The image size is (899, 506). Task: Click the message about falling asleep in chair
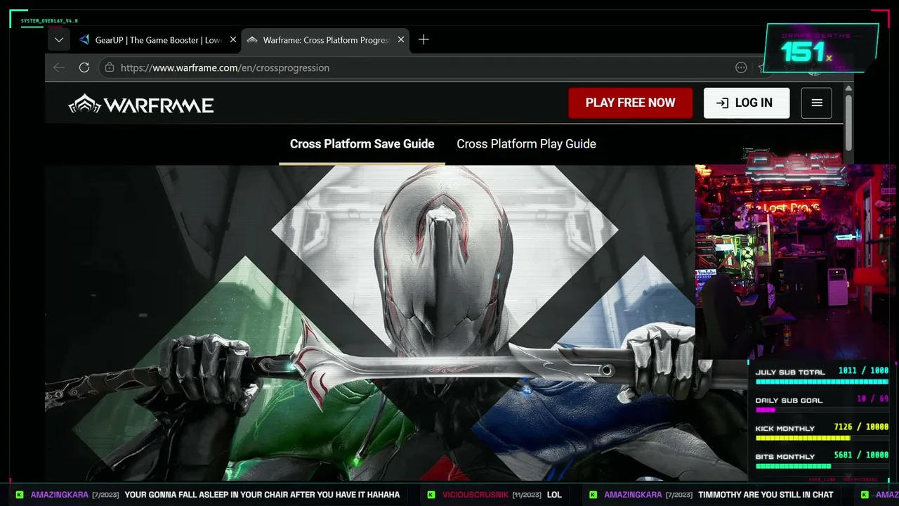click(262, 495)
